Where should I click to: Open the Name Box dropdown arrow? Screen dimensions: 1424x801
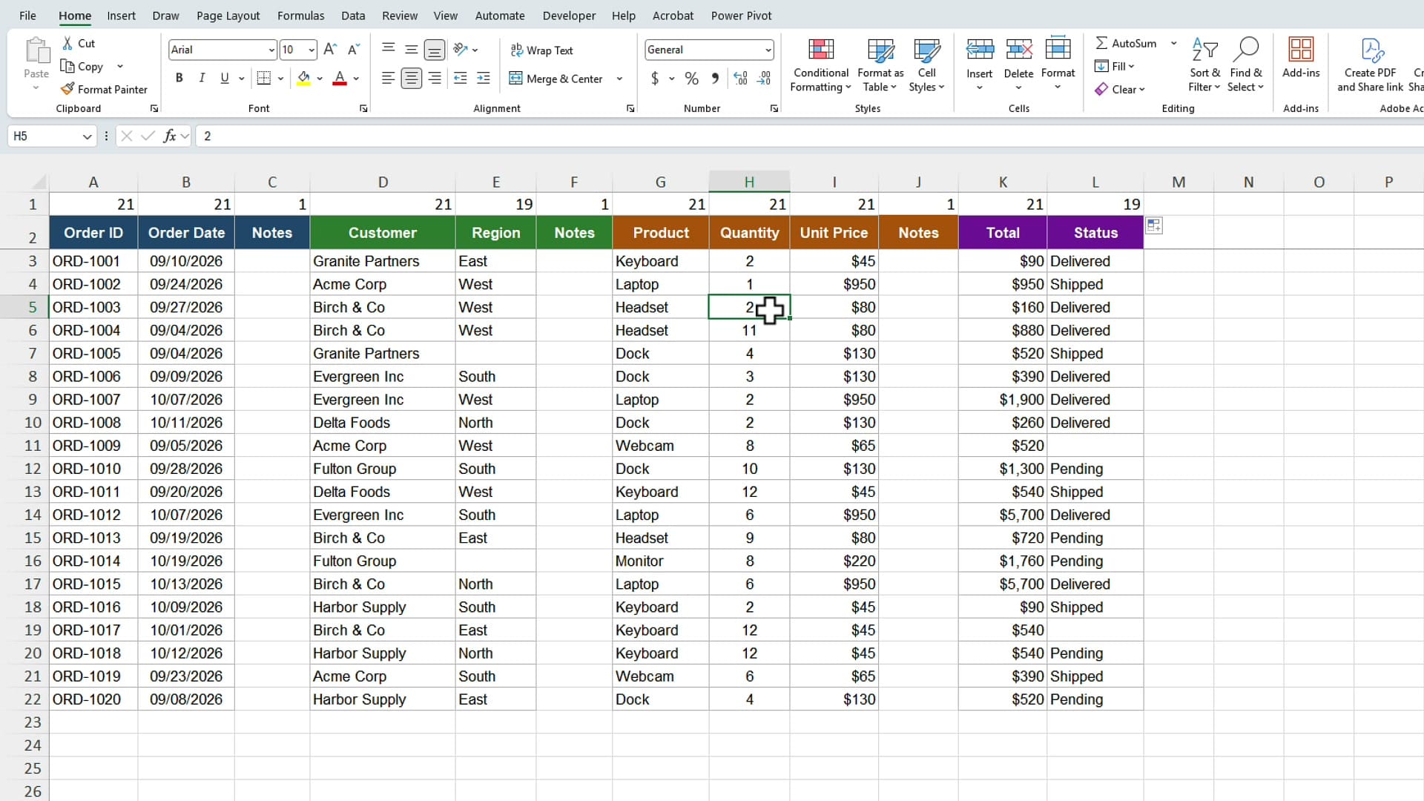pyautogui.click(x=87, y=136)
